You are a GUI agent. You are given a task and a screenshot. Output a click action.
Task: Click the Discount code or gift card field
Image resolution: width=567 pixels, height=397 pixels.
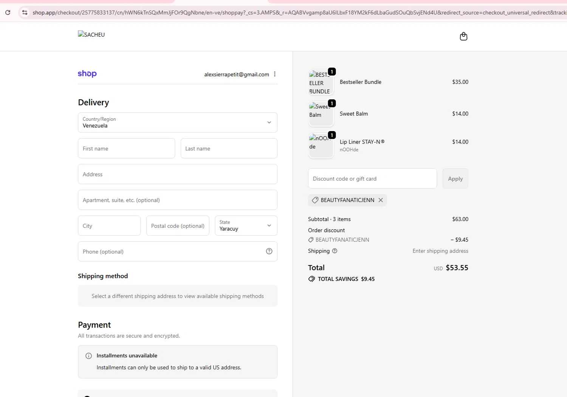coord(372,178)
